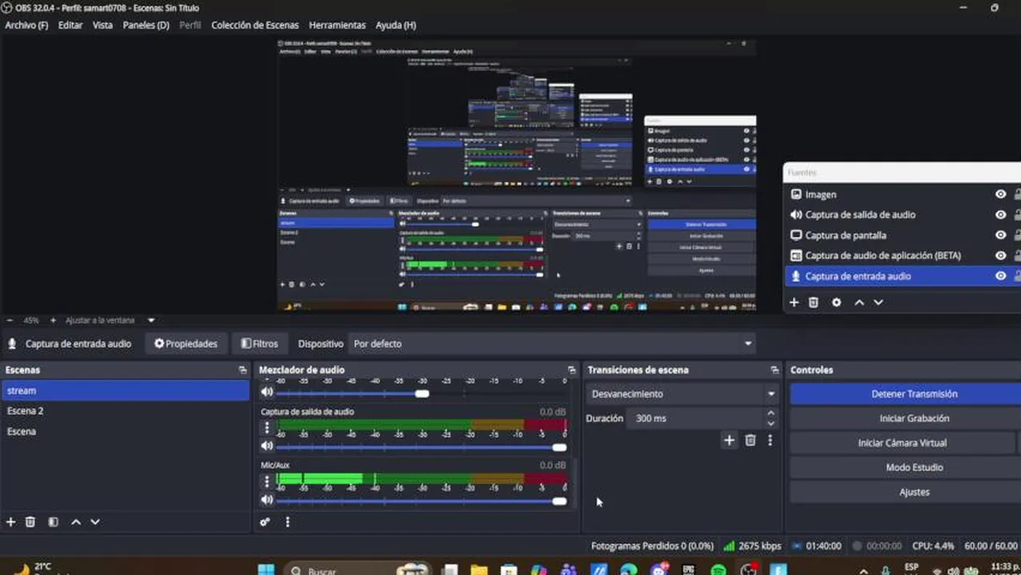Mute the Mic/Aux mixer channel
Image resolution: width=1021 pixels, height=575 pixels.
[x=268, y=500]
